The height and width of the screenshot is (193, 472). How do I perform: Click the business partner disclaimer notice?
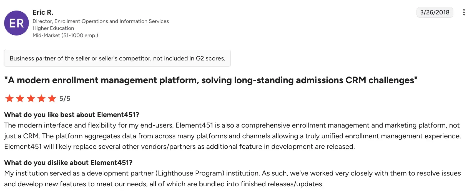pyautogui.click(x=117, y=58)
